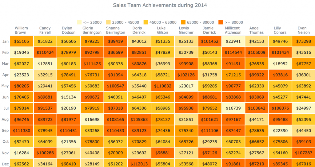Screen dimensions: 315x167
Task: Click the Apr row label
Action: 6,75
